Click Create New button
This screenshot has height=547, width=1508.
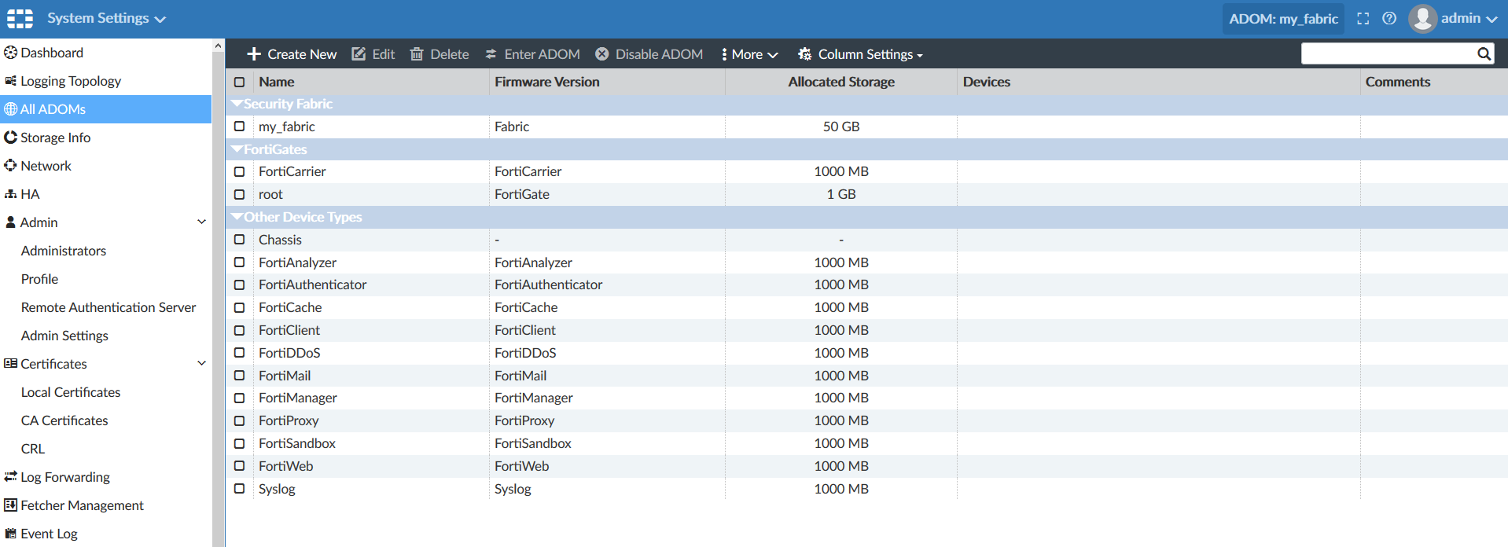pyautogui.click(x=292, y=54)
